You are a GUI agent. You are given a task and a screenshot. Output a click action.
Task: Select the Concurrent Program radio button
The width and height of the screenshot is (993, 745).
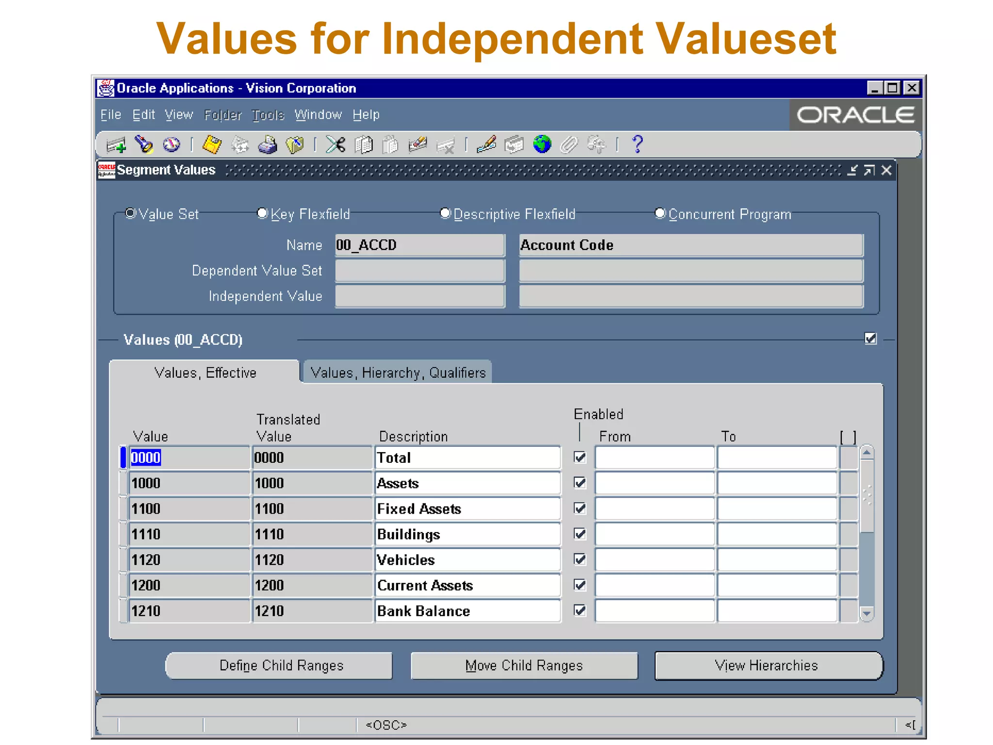pyautogui.click(x=660, y=213)
